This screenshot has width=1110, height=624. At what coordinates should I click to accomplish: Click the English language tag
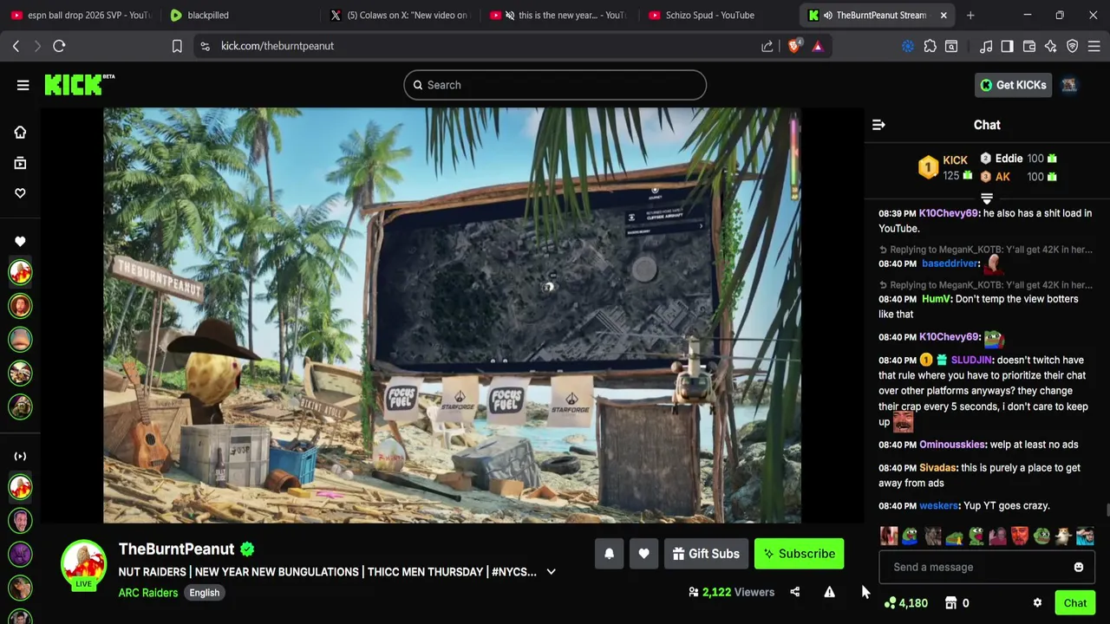(x=205, y=593)
